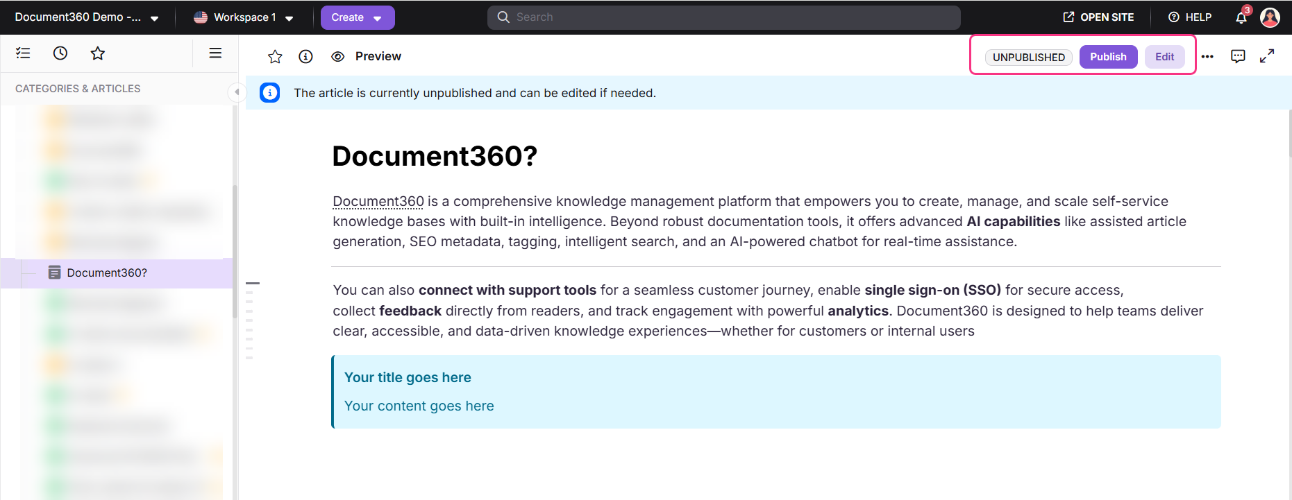
Task: Focus the Search input field
Action: [x=724, y=17]
